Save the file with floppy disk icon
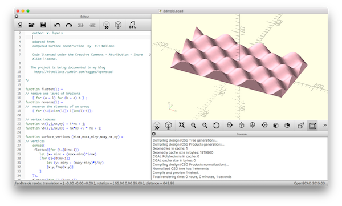Viewport: 342px width, 206px height. pyautogui.click(x=43, y=25)
